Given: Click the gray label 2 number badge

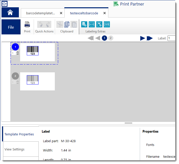Looking at the screenshot, I should (x=15, y=76).
